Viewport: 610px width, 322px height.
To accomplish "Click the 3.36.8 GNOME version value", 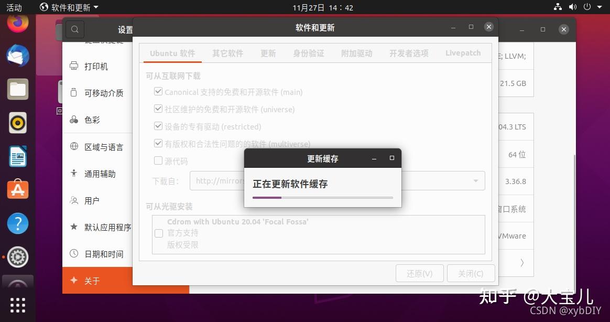I will pyautogui.click(x=516, y=181).
